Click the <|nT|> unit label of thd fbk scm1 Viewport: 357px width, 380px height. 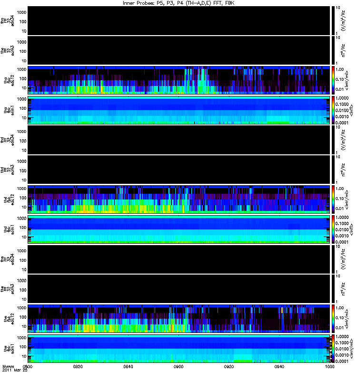click(x=350, y=229)
